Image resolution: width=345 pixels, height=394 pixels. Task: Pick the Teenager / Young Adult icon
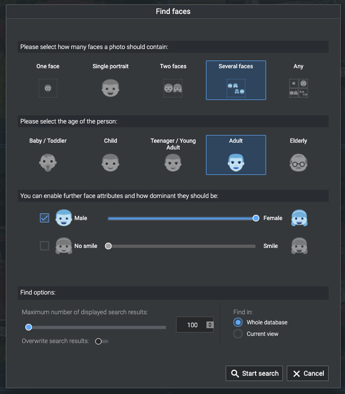pos(173,162)
